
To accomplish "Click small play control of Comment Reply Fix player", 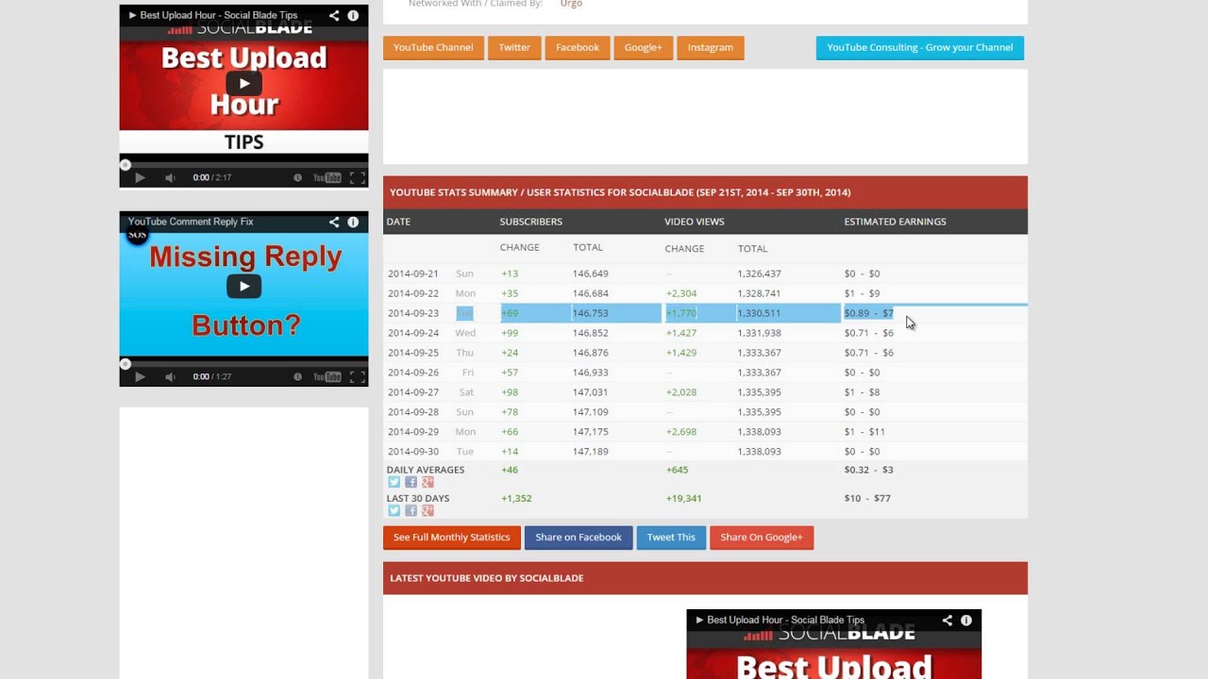I will click(140, 376).
